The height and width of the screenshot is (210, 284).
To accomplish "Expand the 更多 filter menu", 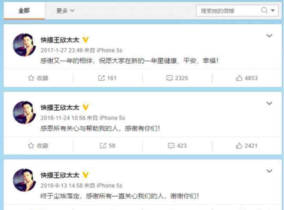I will [x=65, y=11].
